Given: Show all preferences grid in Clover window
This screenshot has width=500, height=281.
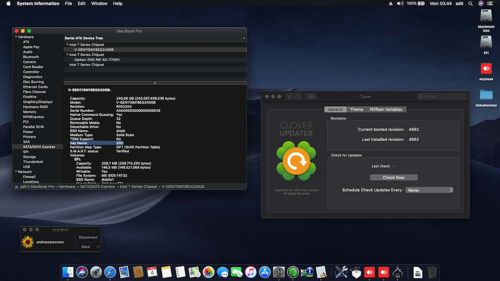Looking at the screenshot, I should point(311,97).
